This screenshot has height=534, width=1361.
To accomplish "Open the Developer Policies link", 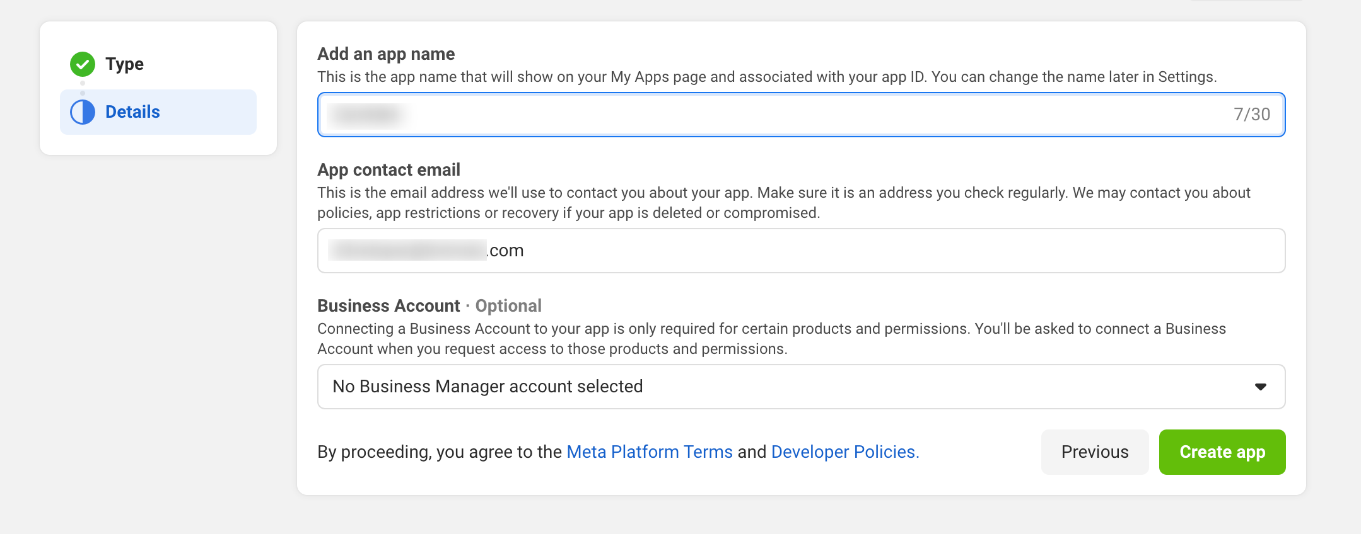I will tap(844, 452).
